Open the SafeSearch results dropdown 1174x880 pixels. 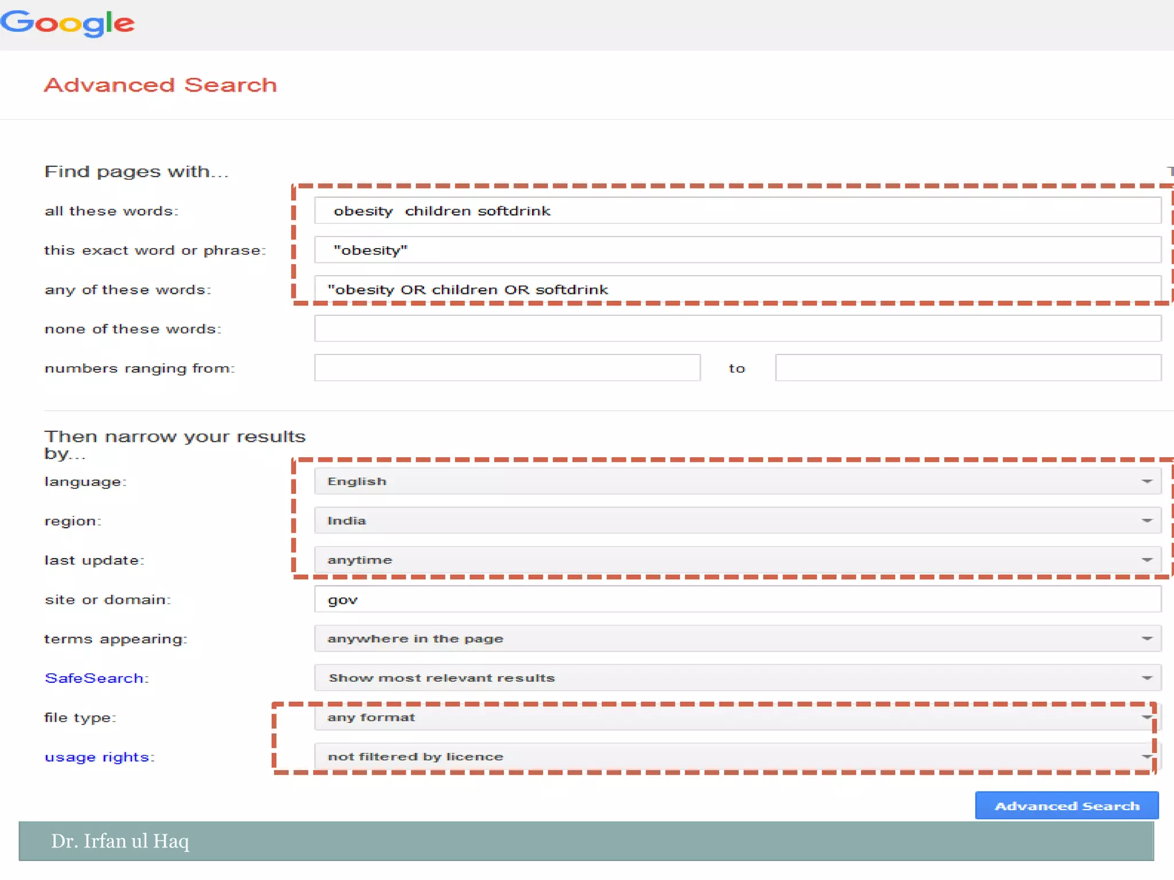click(737, 678)
